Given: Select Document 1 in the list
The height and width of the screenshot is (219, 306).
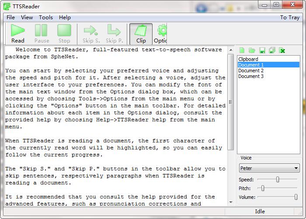Looking at the screenshot, I should (x=268, y=65).
